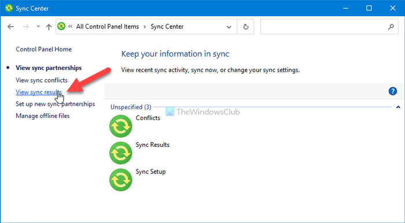Collapse the Unspecified group
This screenshot has width=405, height=223.
click(398, 107)
